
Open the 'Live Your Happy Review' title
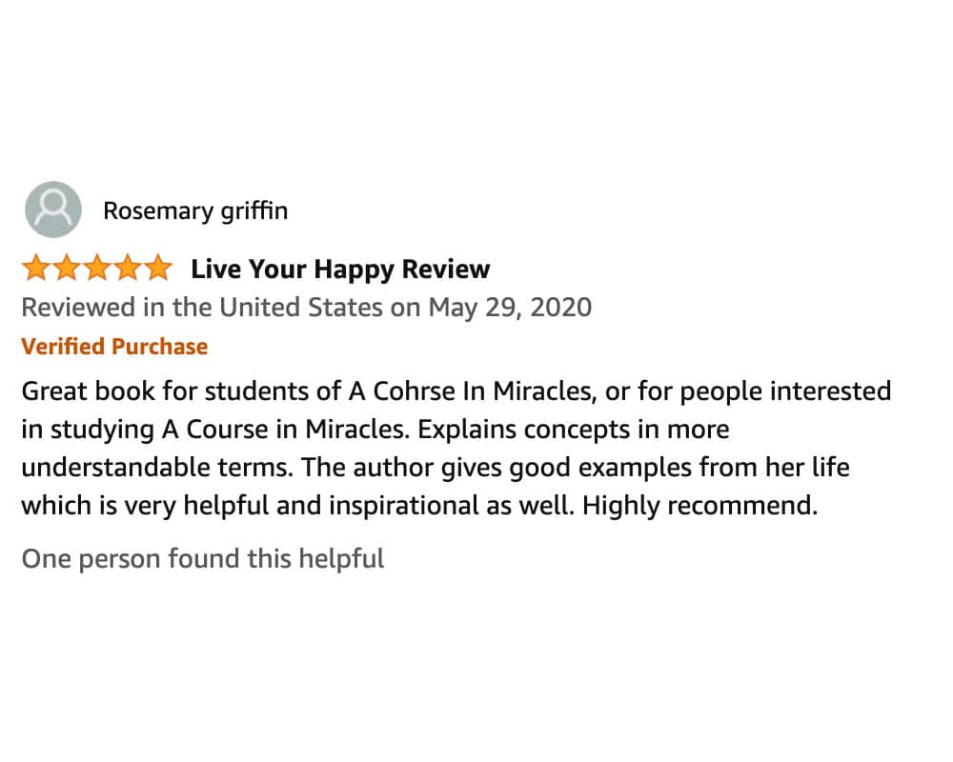click(x=340, y=270)
